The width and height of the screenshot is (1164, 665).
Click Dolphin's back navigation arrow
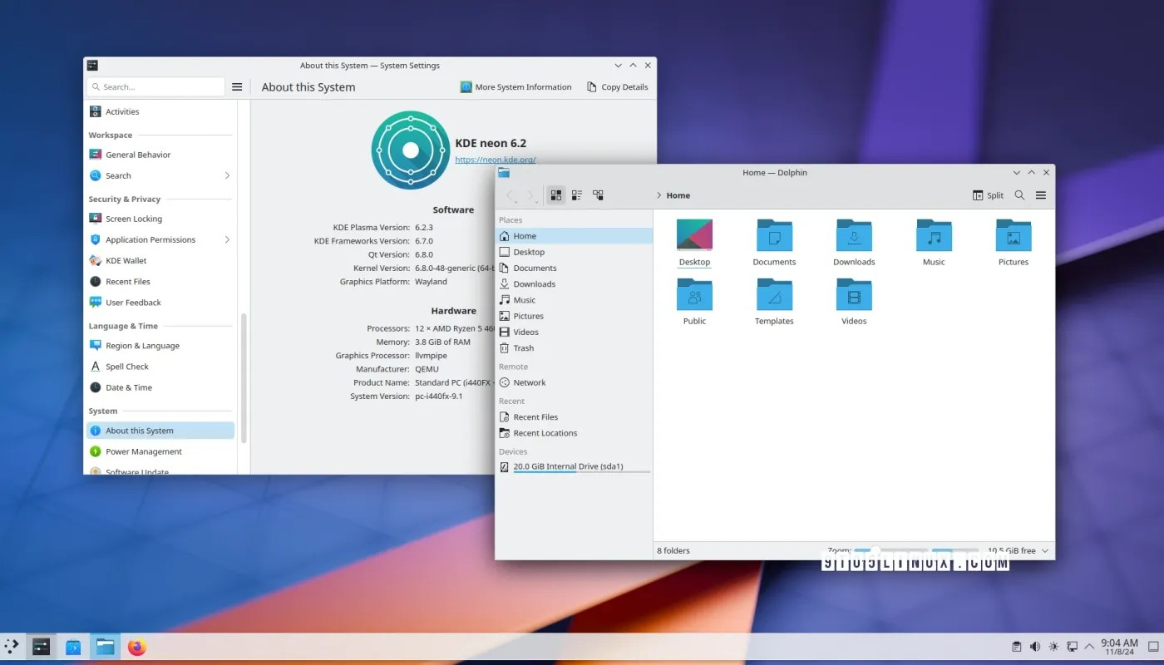510,195
